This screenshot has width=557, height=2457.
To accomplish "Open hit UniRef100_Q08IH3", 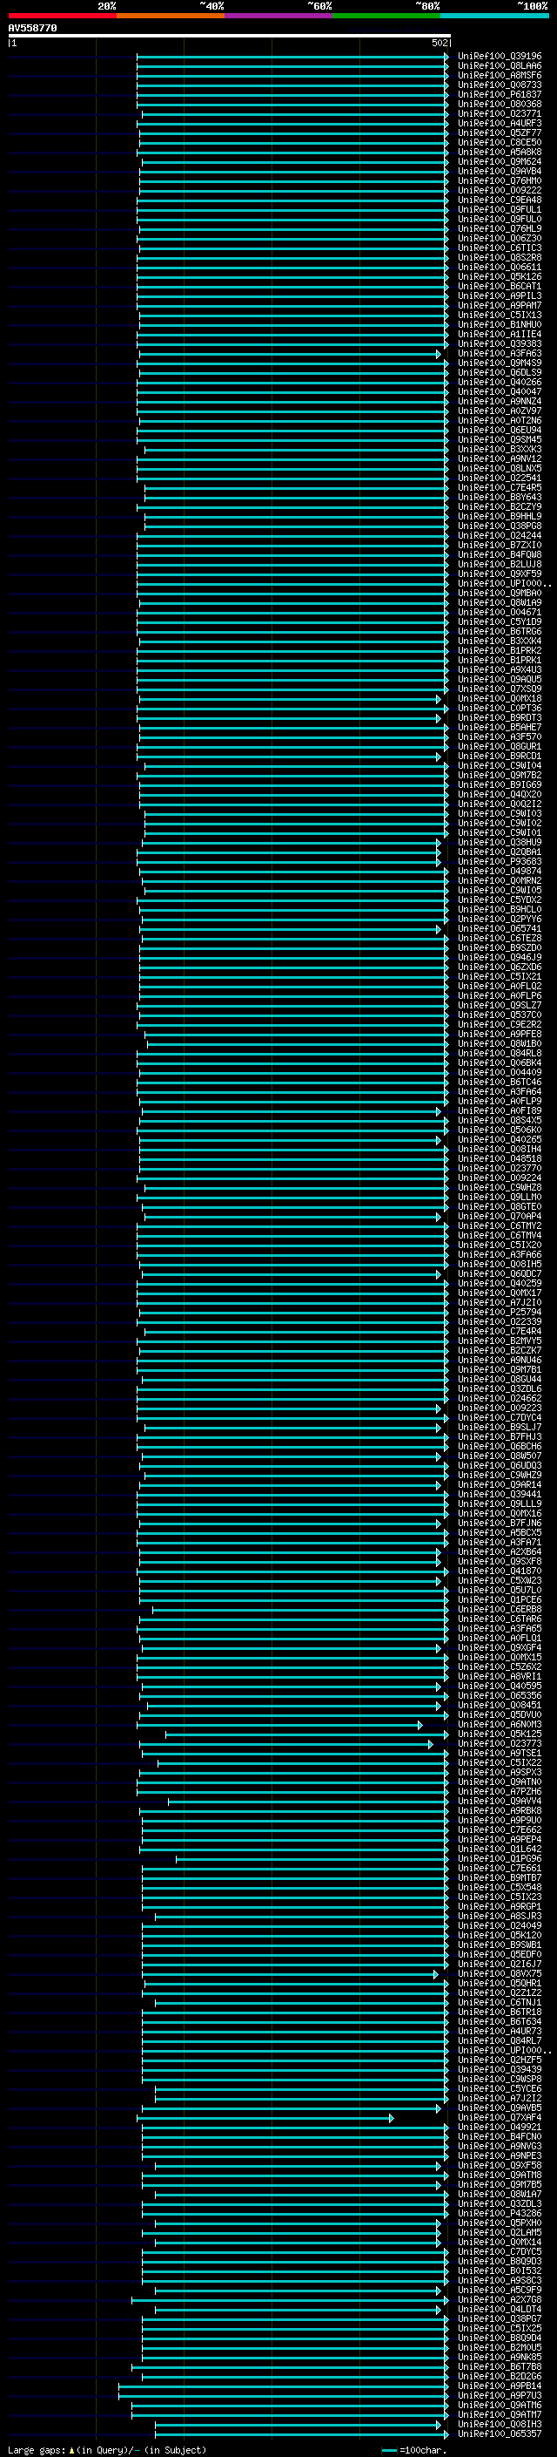I will point(500,2424).
